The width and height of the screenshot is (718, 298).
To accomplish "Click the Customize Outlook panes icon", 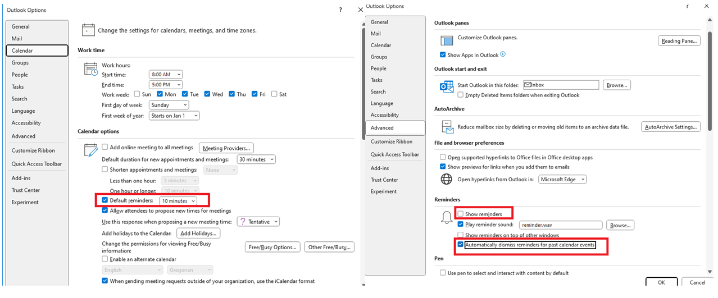I will [447, 40].
